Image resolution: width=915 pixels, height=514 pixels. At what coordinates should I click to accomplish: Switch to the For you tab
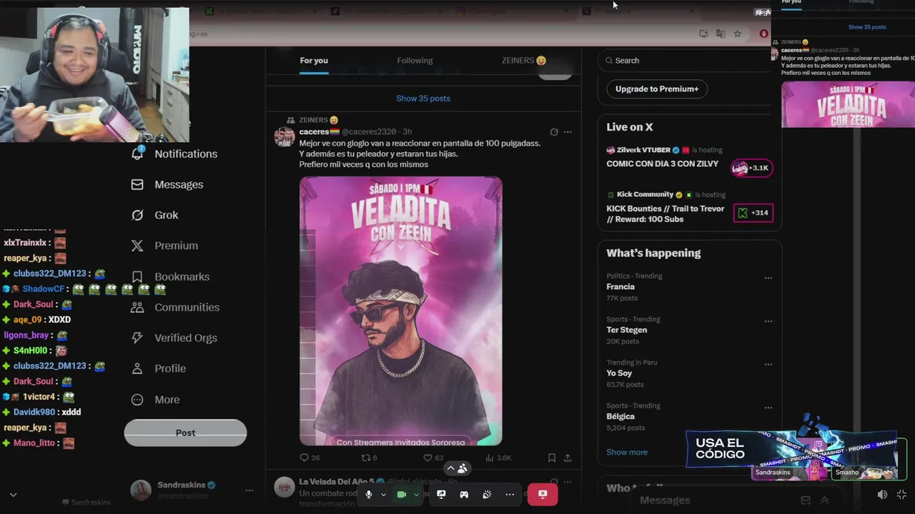pos(314,61)
